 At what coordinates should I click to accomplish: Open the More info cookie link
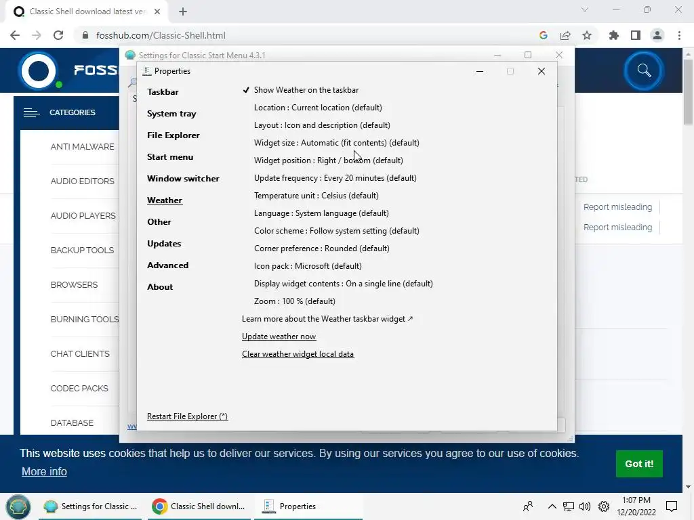pos(44,472)
